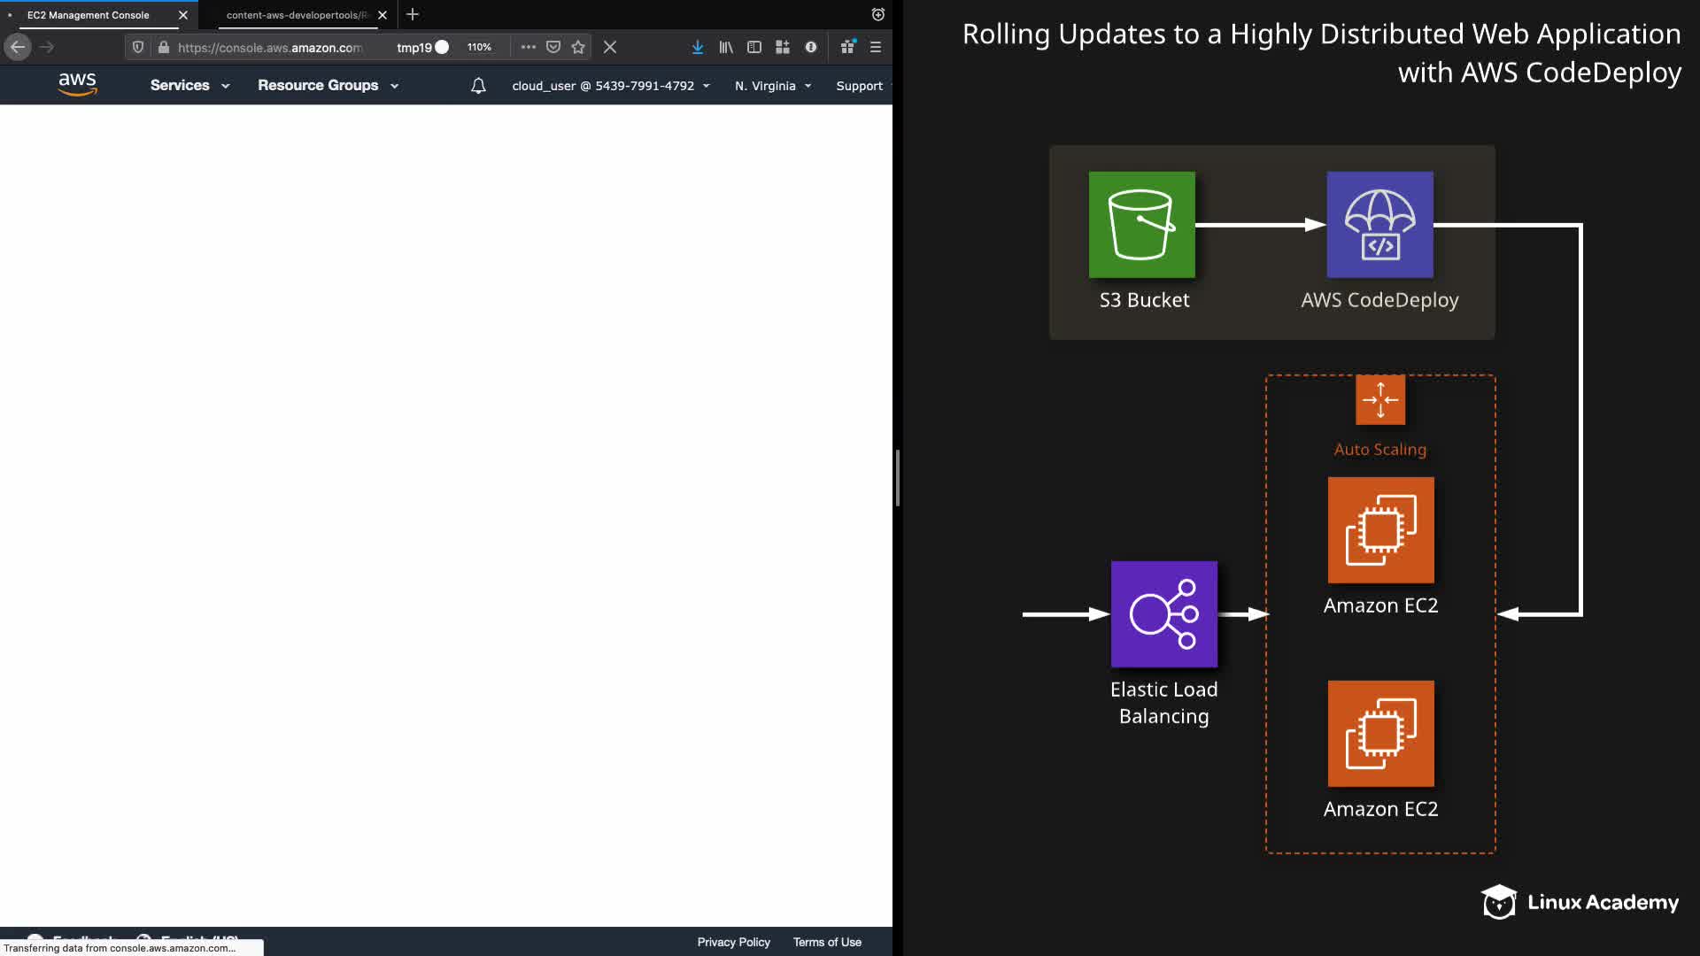Expand the Services dropdown
Viewport: 1700px width, 956px height.
[189, 85]
